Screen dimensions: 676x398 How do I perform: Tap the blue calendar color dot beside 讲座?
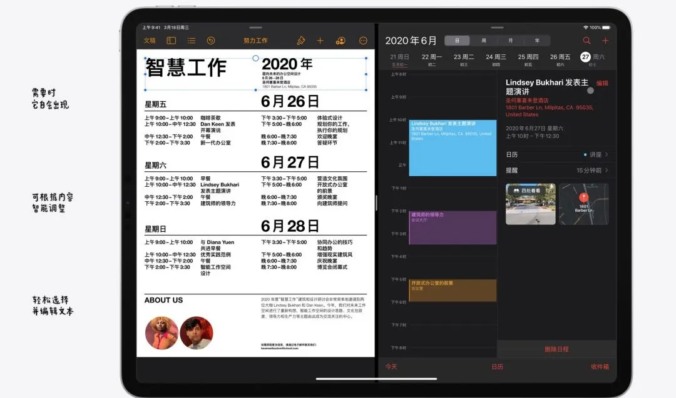pyautogui.click(x=585, y=154)
